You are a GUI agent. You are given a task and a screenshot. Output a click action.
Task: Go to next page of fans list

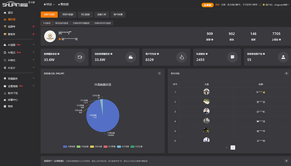pos(233,147)
